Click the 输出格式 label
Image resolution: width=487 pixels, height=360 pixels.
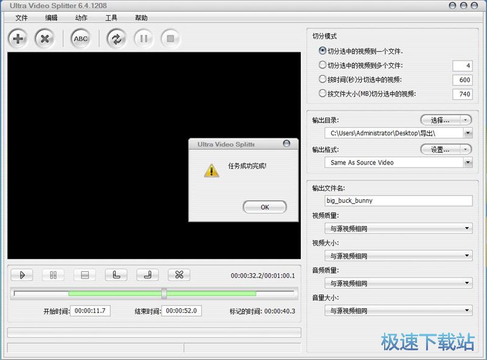pyautogui.click(x=326, y=149)
